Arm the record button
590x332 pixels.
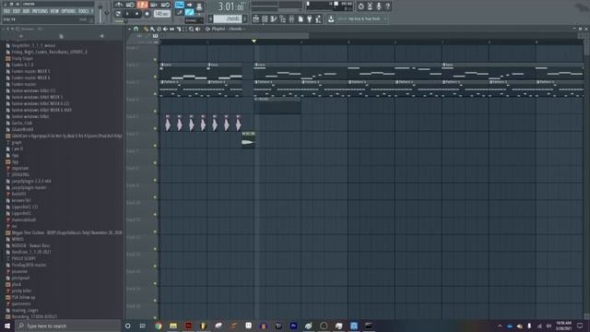pyautogui.click(x=147, y=14)
